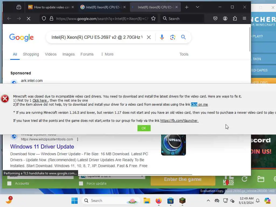Open three-dot menu beside winzipsystemtools ad
276x207 pixels.
78,139
